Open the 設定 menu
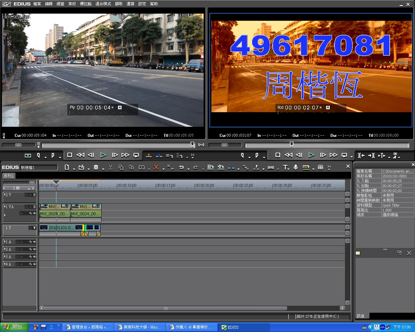Viewport: 415px width, 332px height. (x=142, y=4)
